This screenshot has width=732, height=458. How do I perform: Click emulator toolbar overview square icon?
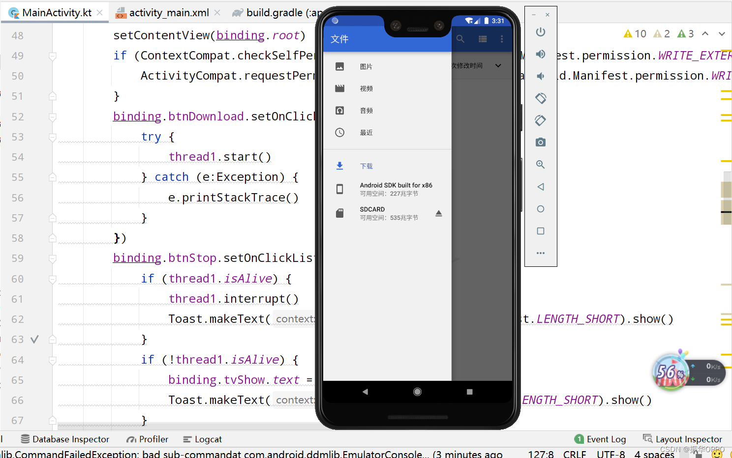(x=541, y=231)
